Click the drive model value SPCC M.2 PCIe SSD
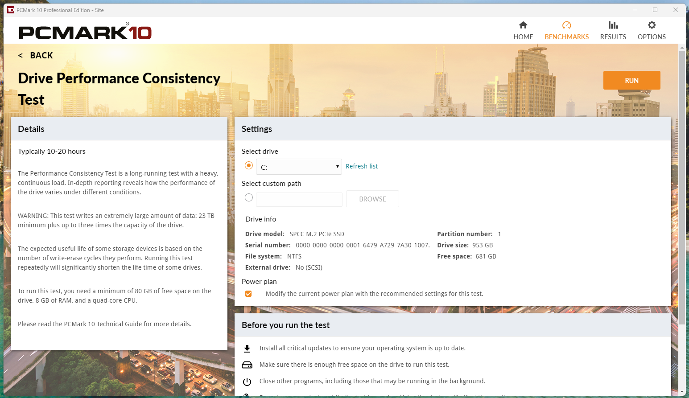Screen dimensions: 689x398 click(317, 234)
